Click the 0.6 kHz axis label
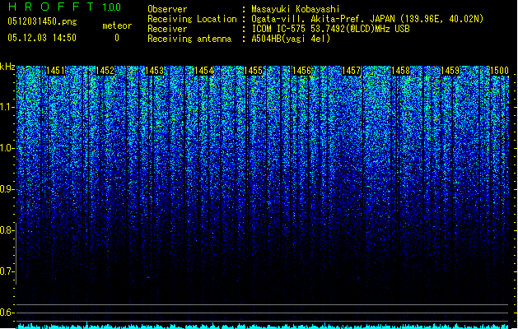518x329 pixels. click(x=7, y=313)
